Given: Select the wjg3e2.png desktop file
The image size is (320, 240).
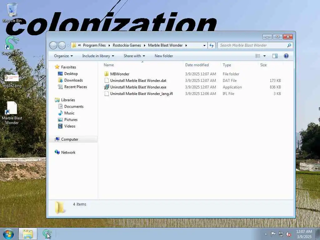Looking at the screenshot, I should pos(12,81).
